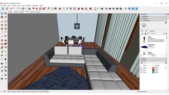The height and width of the screenshot is (95, 169).
Task: Select the Tape Measure tool in top toolbar
Action: point(48,9)
